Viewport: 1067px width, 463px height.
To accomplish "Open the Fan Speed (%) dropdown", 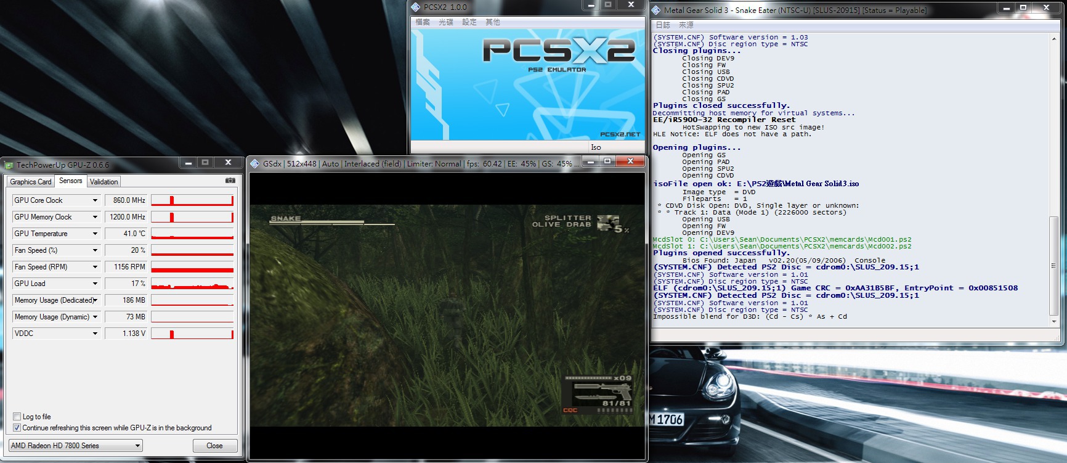I will [95, 250].
